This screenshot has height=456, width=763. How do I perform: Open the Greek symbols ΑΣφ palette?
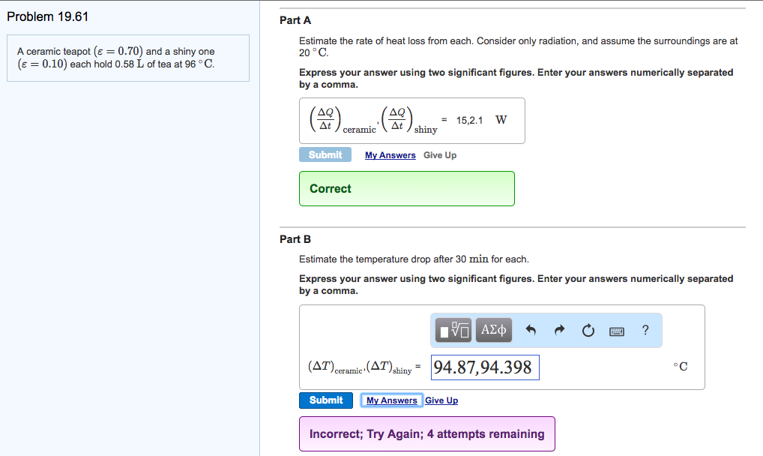pos(493,330)
